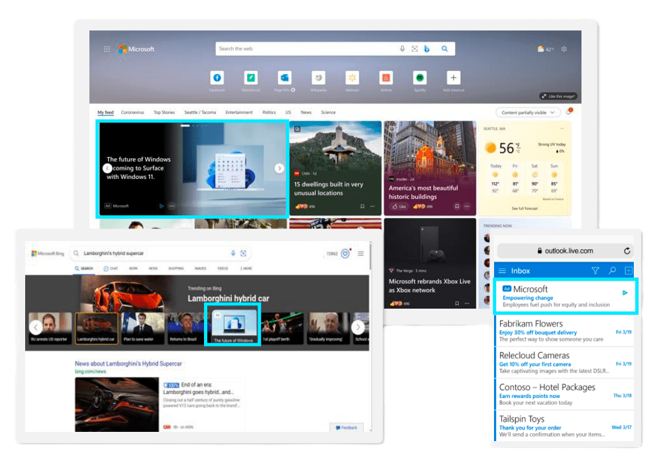The height and width of the screenshot is (461, 653).
Task: Click the Bing logo icon in MSN search box
Action: pyautogui.click(x=427, y=49)
